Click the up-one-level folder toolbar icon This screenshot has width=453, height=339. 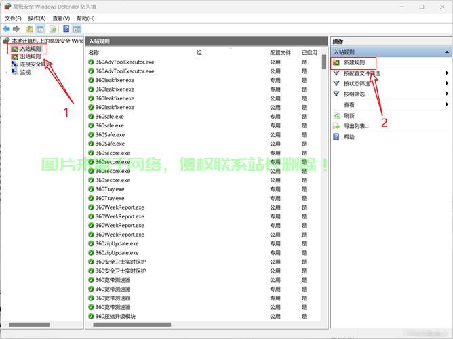pos(29,29)
